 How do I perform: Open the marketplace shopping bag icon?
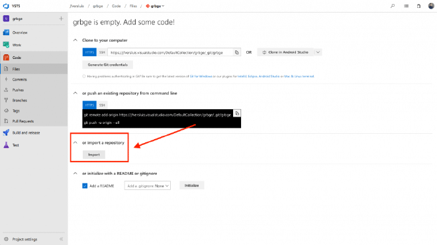pos(418,6)
